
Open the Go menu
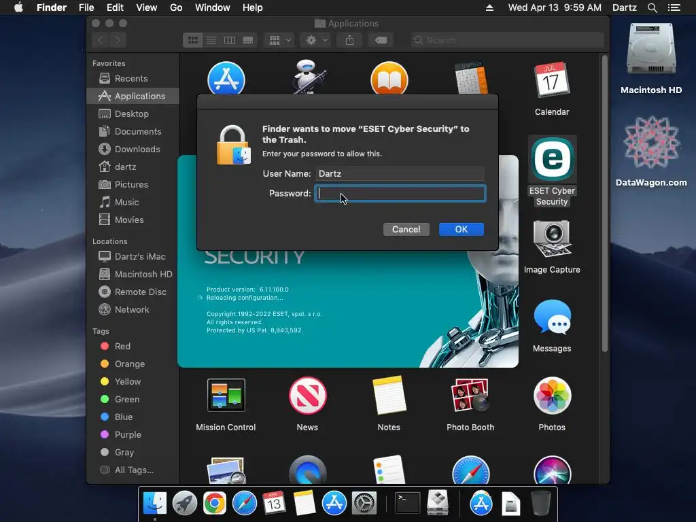tap(176, 7)
